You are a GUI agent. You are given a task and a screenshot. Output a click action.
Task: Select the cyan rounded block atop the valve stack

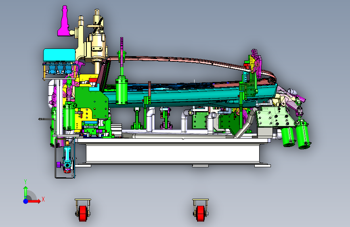tap(59, 55)
